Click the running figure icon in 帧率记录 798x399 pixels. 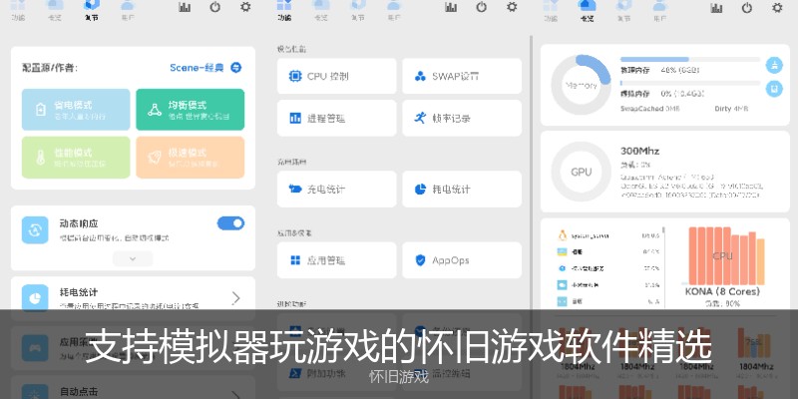[x=420, y=118]
